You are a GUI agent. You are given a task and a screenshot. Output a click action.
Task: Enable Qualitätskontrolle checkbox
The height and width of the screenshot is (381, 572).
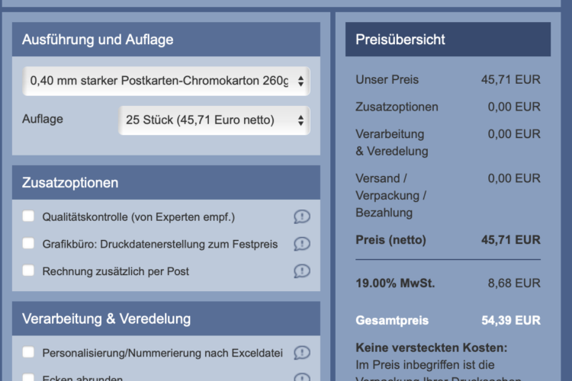tap(28, 217)
